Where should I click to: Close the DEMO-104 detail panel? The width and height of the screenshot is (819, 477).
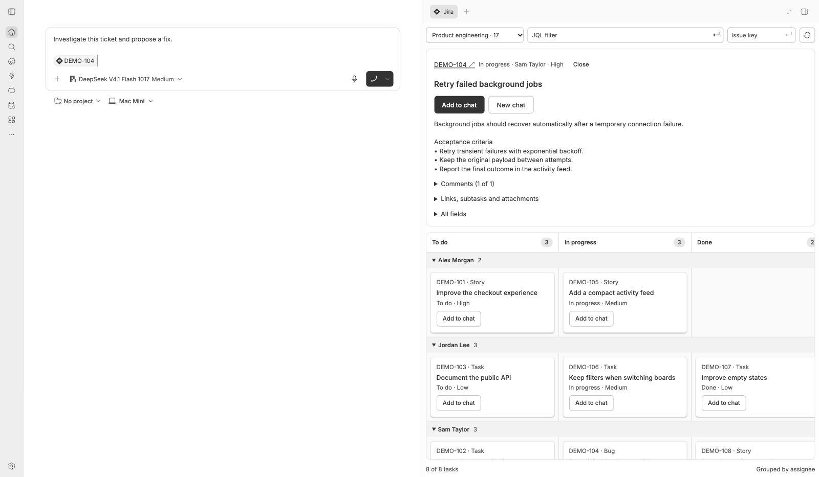pos(581,64)
